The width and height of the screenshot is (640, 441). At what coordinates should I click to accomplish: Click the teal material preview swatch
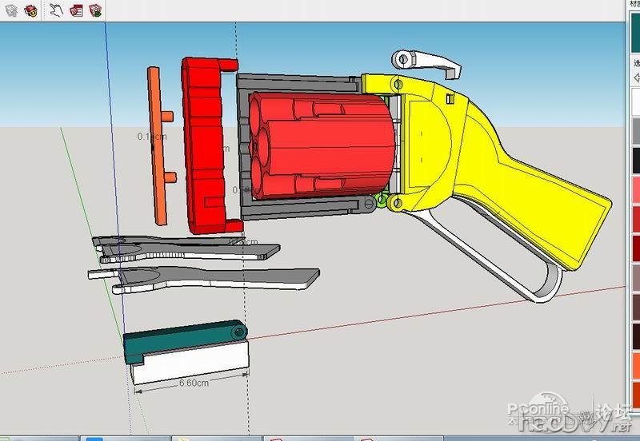(635, 34)
